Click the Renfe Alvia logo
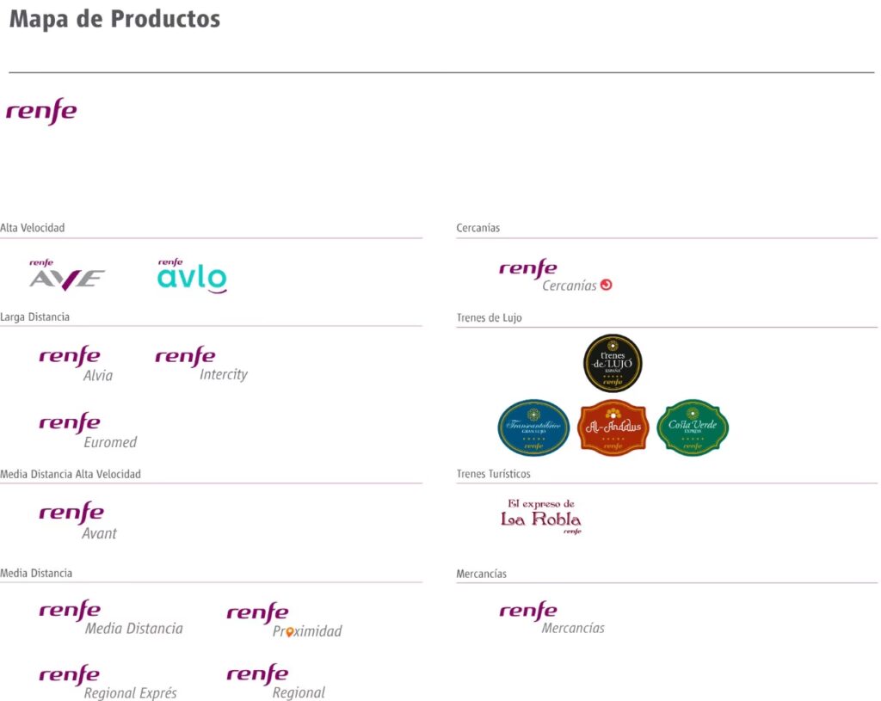This screenshot has height=701, width=881. (76, 364)
